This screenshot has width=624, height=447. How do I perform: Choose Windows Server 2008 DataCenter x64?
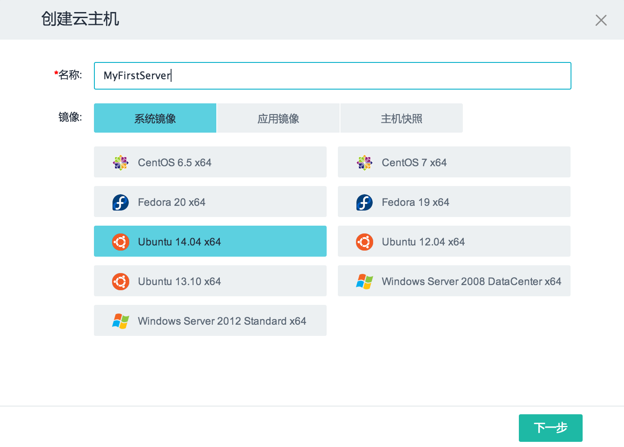(x=454, y=281)
